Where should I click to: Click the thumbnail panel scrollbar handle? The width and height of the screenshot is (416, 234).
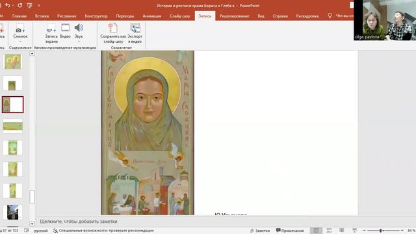(32, 196)
